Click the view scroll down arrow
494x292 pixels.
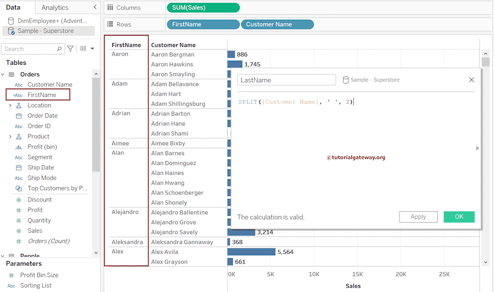485,262
